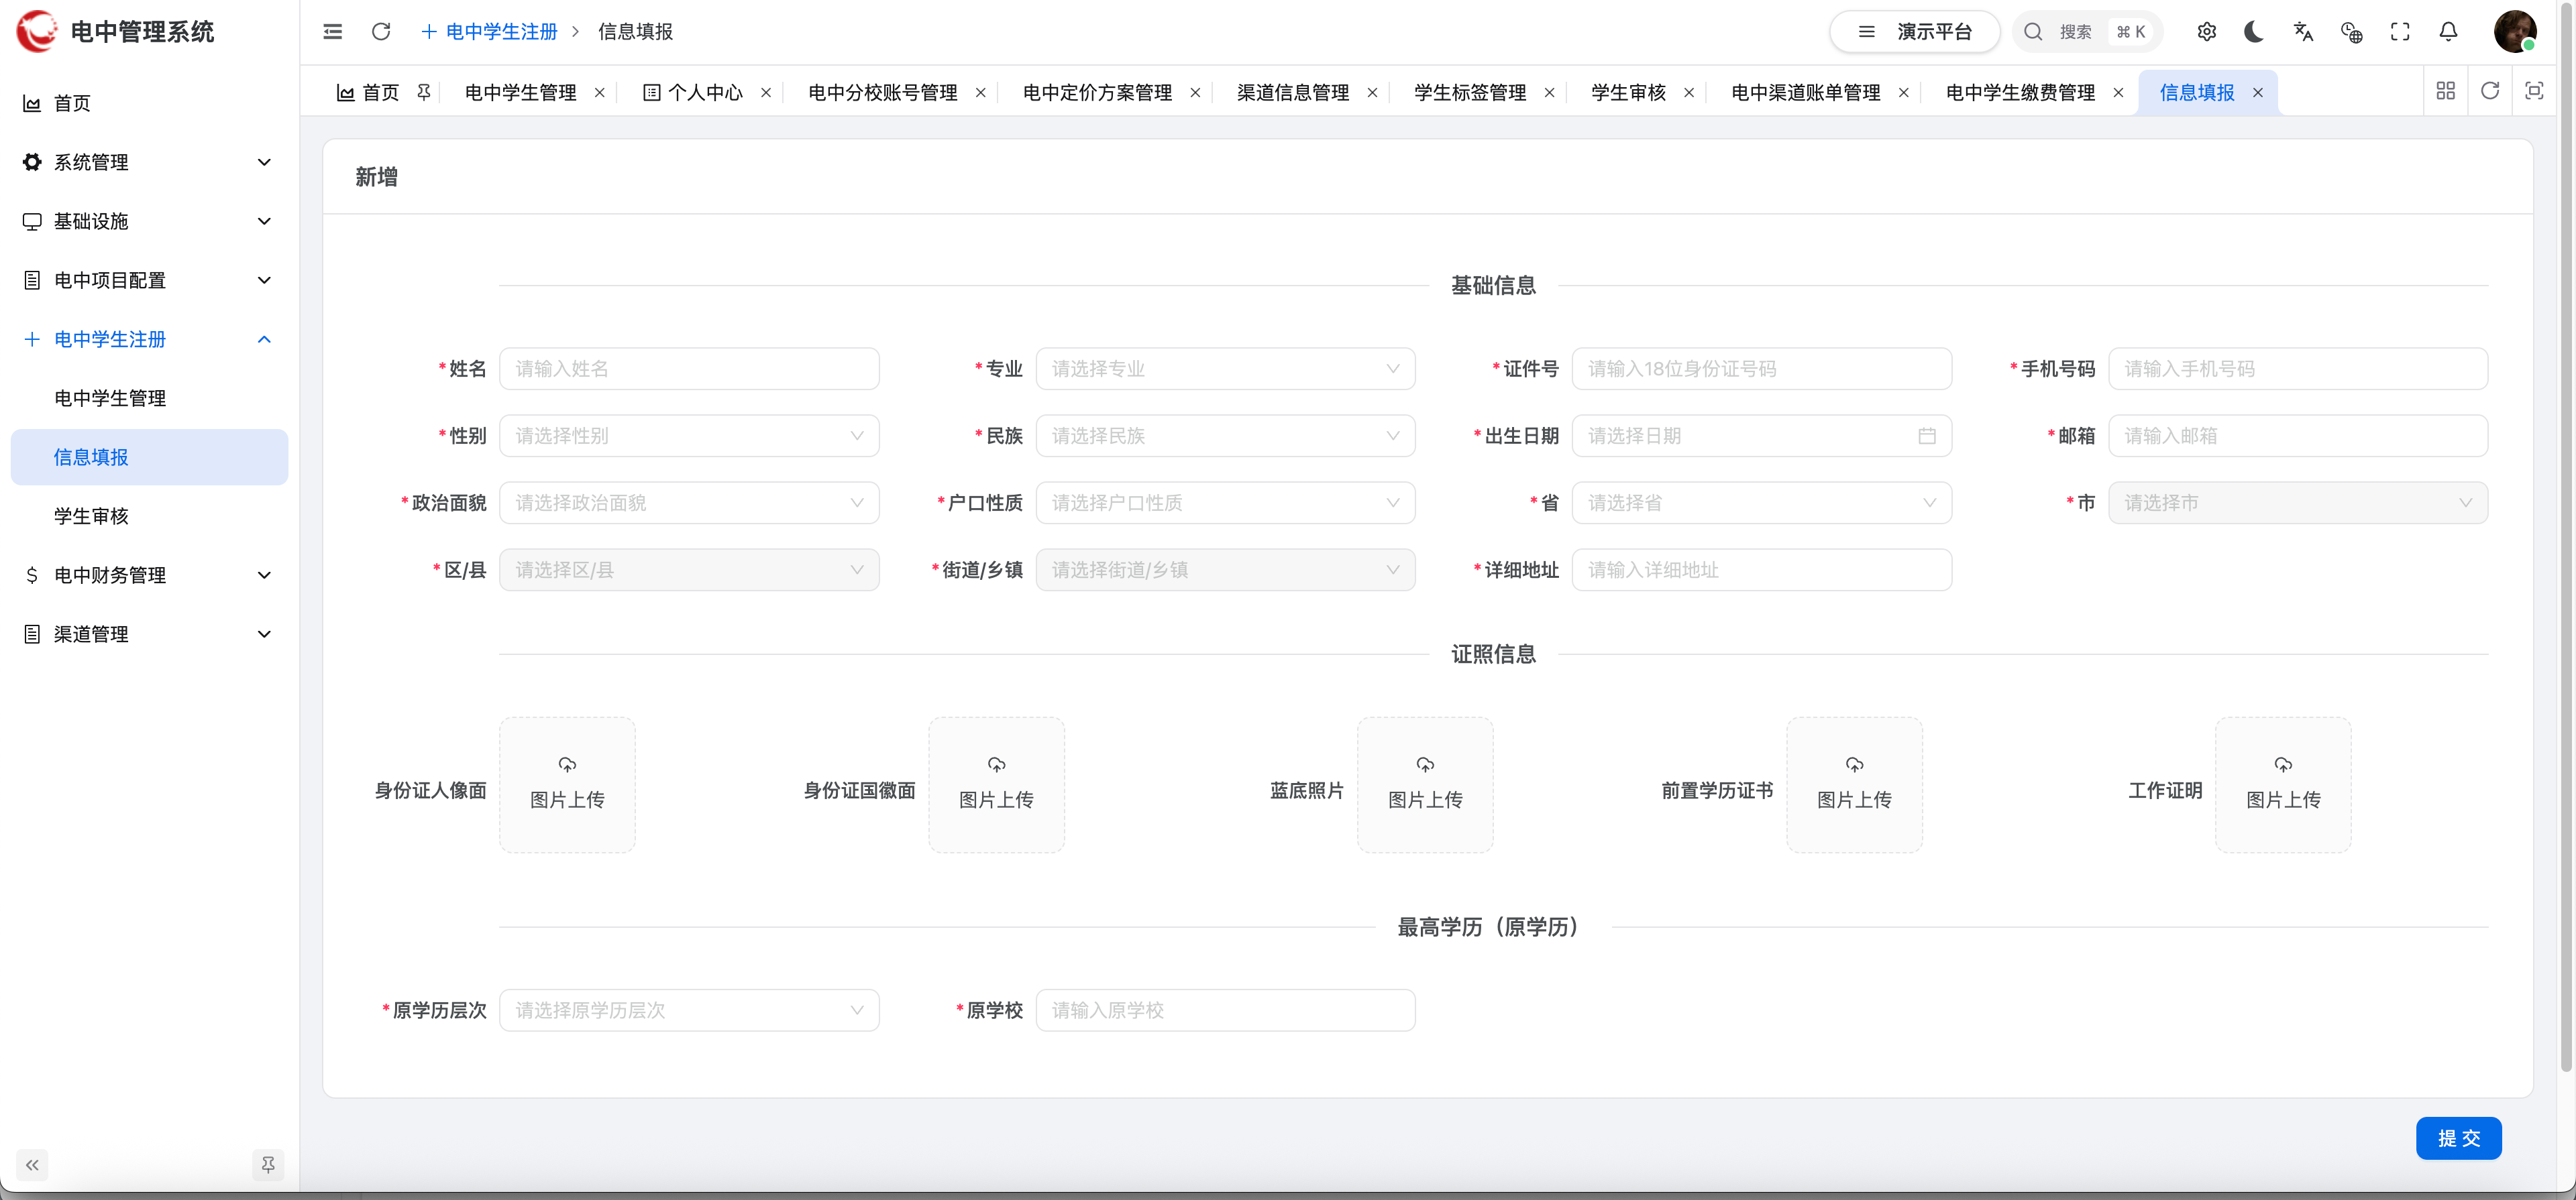Close the 渠道信息管理 tab
Image resolution: width=2576 pixels, height=1200 pixels.
[1372, 93]
